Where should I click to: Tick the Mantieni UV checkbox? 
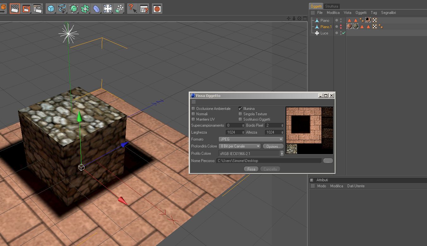click(x=193, y=119)
